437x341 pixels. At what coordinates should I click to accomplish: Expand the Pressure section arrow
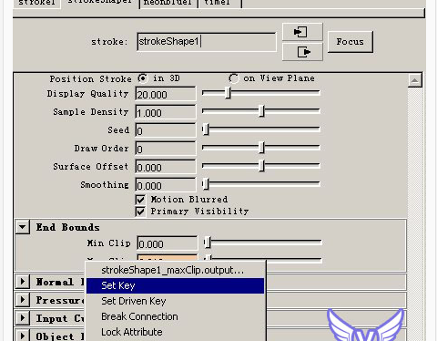pos(23,300)
